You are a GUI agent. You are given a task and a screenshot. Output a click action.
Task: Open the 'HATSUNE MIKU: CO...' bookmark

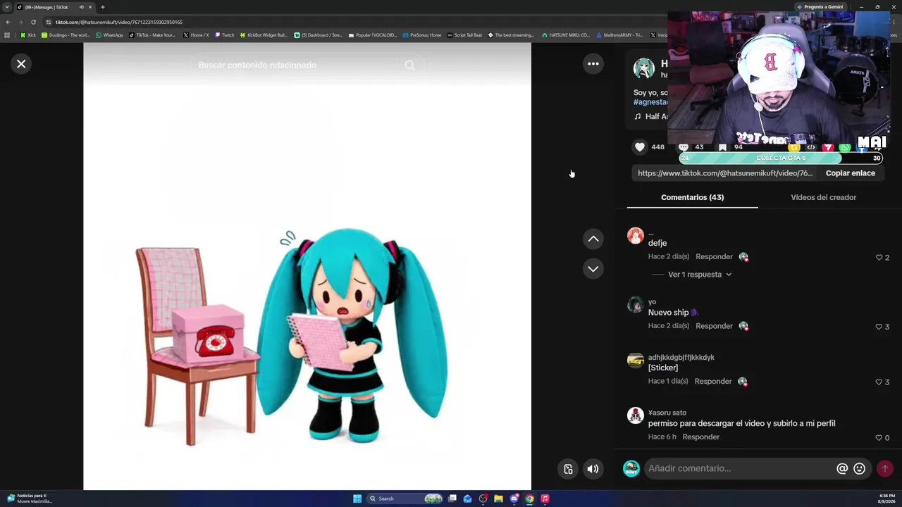coord(566,35)
